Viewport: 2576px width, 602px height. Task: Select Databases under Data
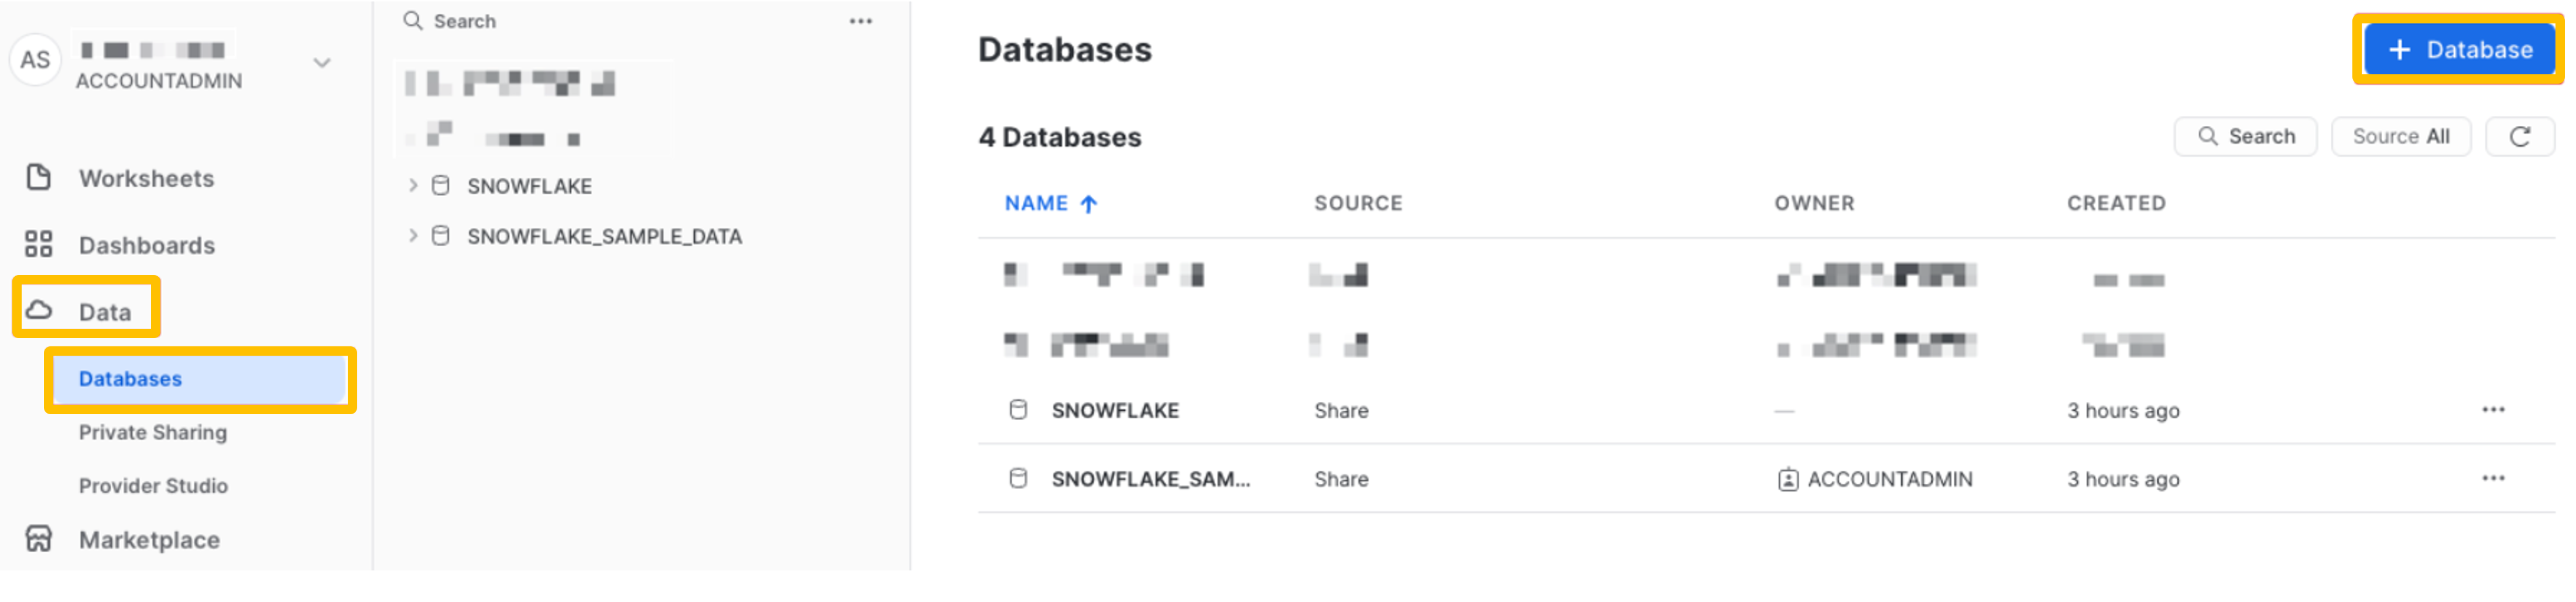click(x=130, y=379)
